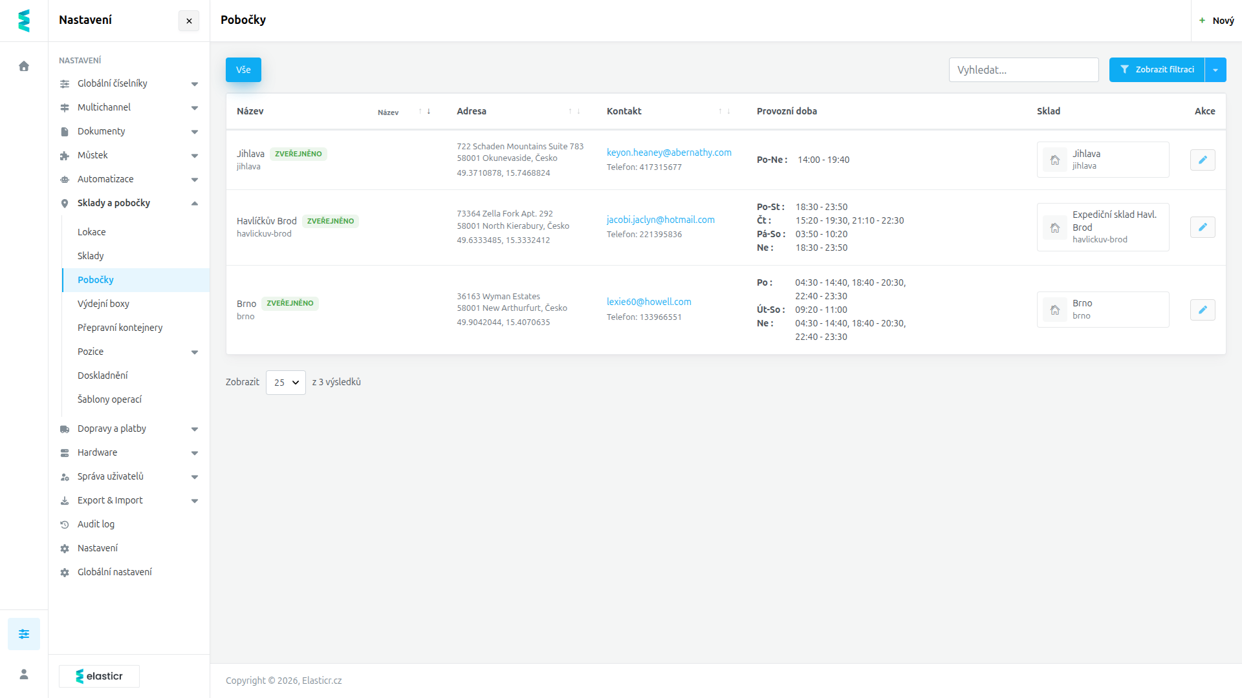Sort Kontakt column descending arrow
The image size is (1242, 698).
pyautogui.click(x=728, y=111)
